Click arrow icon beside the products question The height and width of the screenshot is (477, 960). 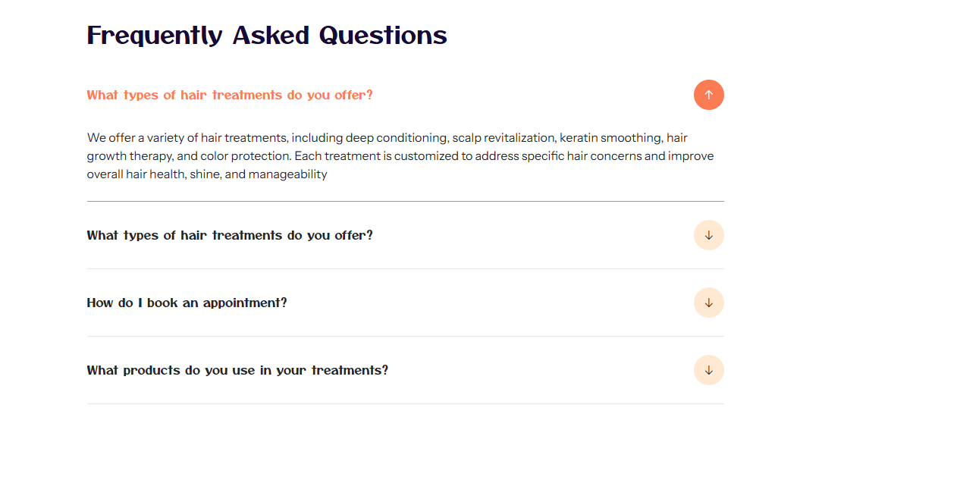[x=708, y=370]
